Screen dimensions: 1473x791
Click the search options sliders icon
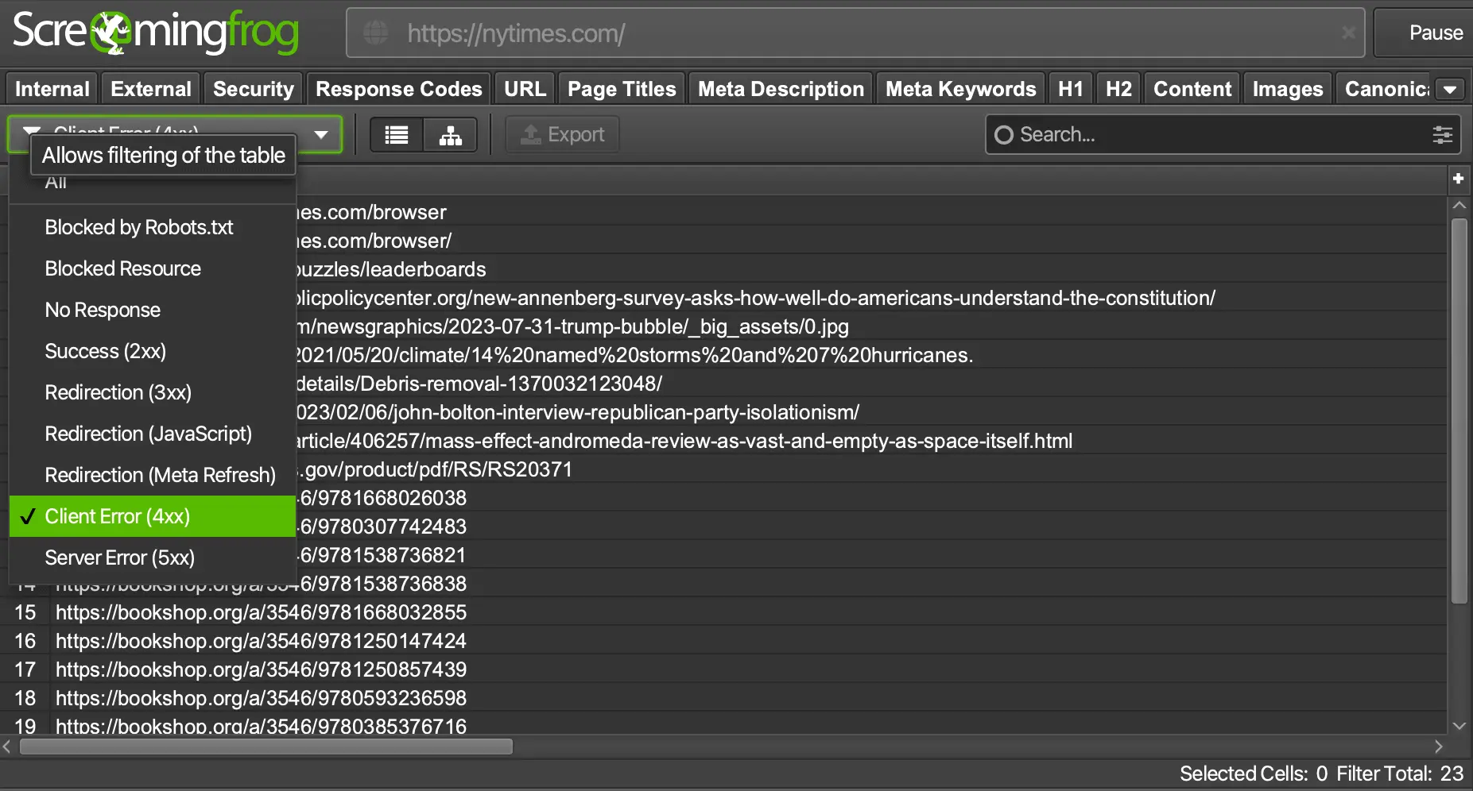pyautogui.click(x=1442, y=135)
